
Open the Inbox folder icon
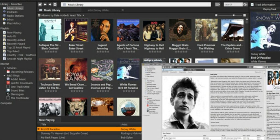tap(4, 19)
